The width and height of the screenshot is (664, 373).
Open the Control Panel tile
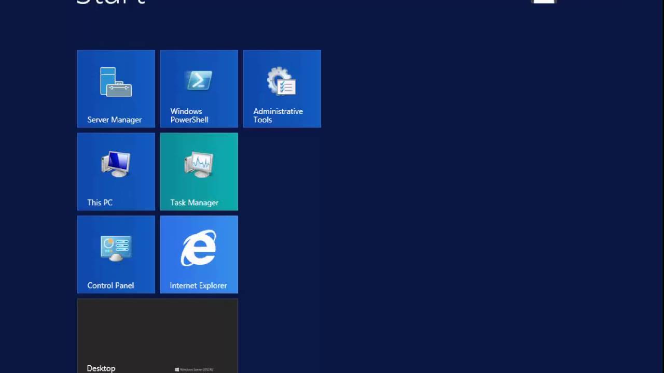[116, 254]
